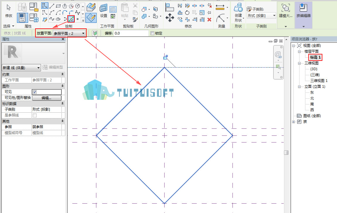Click the 编辑类型 button
337x213 pixels.
[53, 67]
